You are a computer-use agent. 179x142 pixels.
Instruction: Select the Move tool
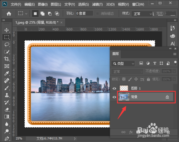[x=6, y=30]
